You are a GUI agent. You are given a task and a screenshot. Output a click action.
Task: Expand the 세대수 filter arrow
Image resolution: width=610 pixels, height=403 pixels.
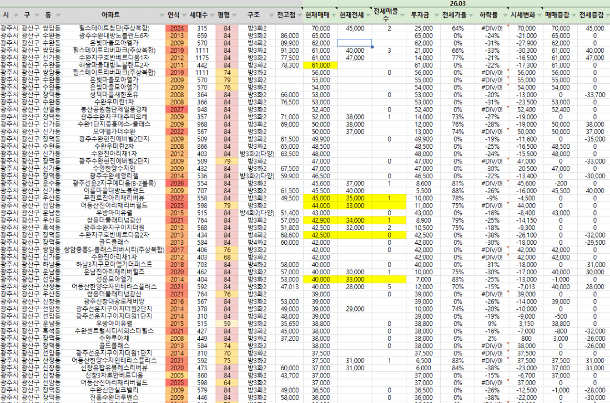[x=212, y=15]
